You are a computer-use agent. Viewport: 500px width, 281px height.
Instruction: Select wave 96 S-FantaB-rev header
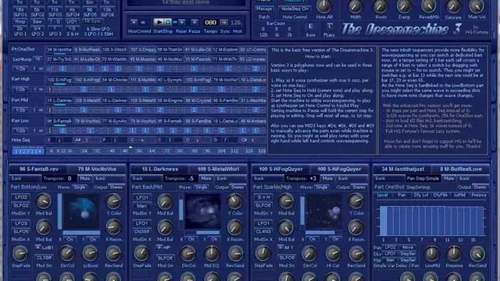click(x=39, y=169)
